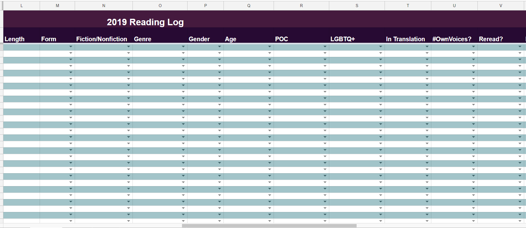Select column S header
526x228 pixels.
click(x=357, y=6)
